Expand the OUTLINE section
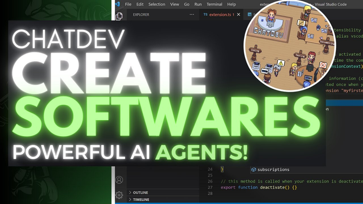363x204 pixels. pyautogui.click(x=140, y=193)
